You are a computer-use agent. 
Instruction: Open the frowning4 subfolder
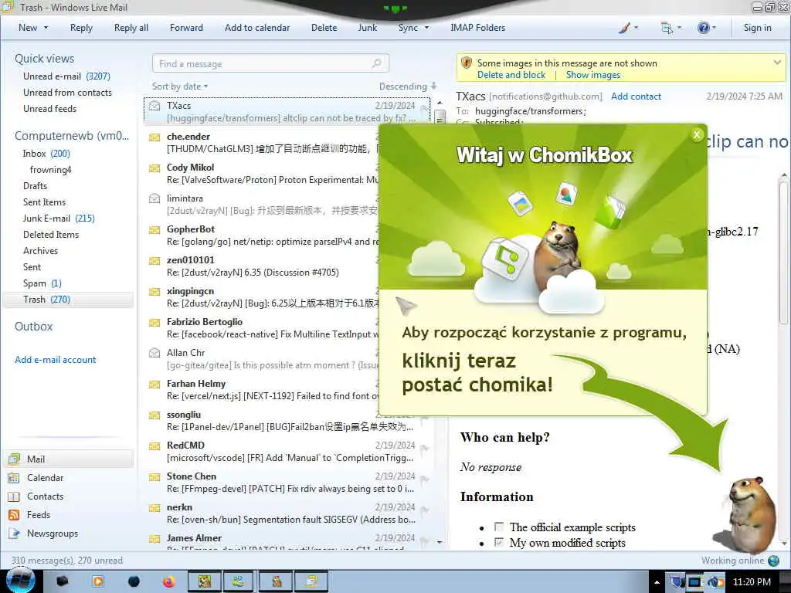point(50,170)
